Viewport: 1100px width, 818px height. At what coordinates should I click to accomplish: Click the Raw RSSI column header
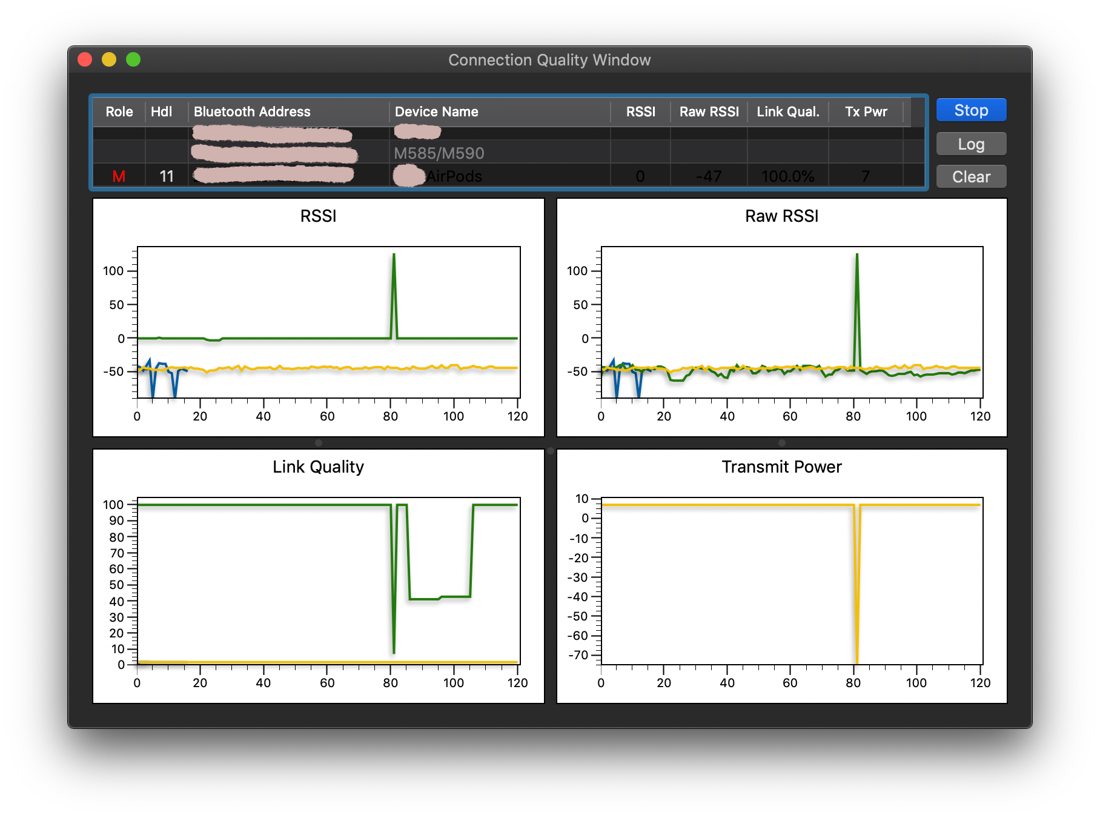point(709,112)
